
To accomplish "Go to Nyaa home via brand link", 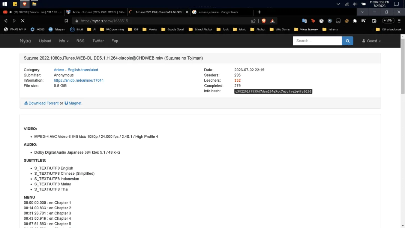I will pos(25,41).
